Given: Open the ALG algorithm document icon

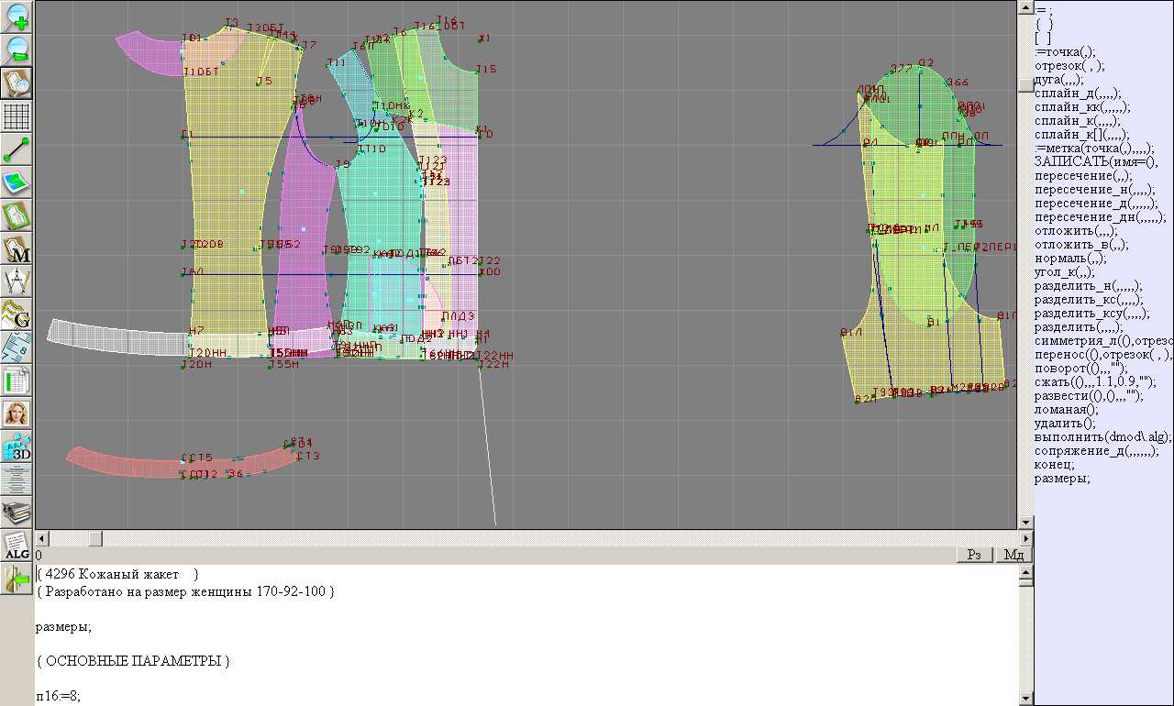Looking at the screenshot, I should point(17,546).
